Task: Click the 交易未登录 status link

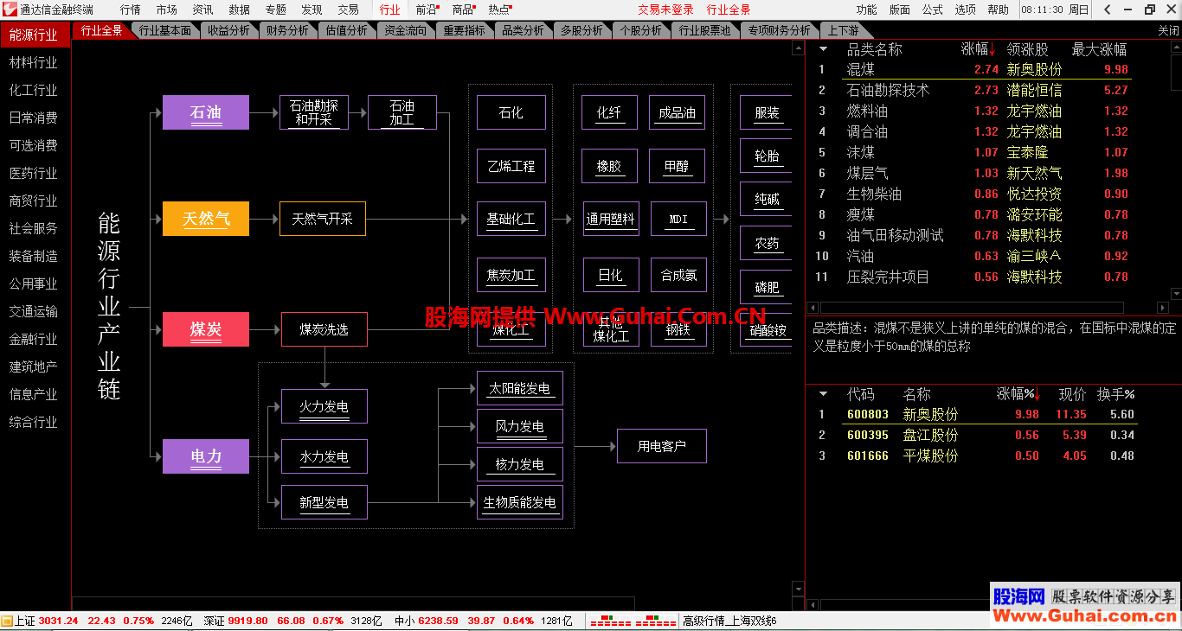Action: [666, 10]
